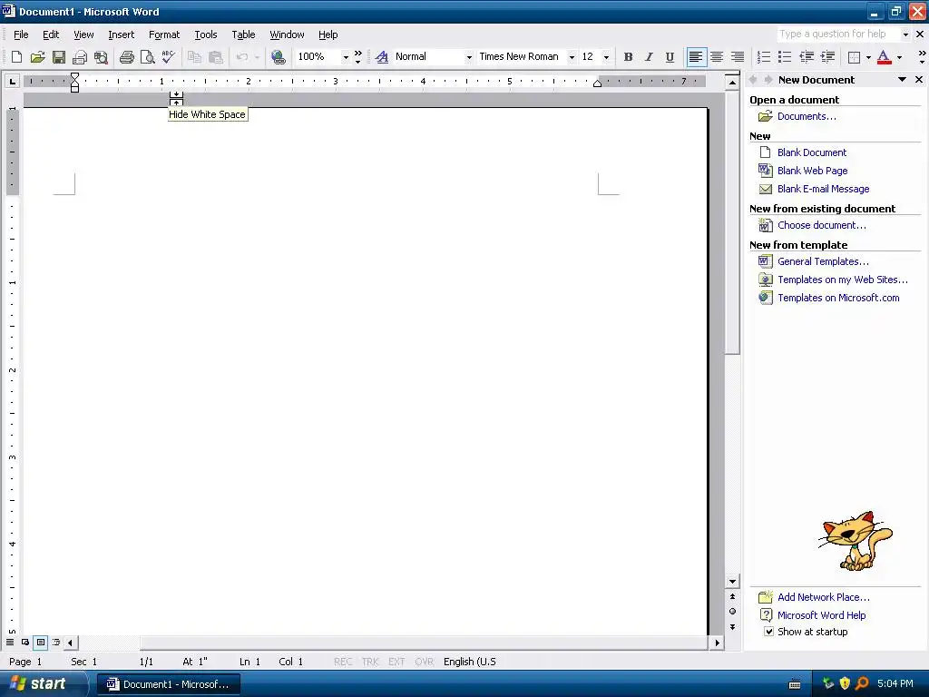Create a new blank document from toolbar
929x697 pixels.
pyautogui.click(x=16, y=57)
